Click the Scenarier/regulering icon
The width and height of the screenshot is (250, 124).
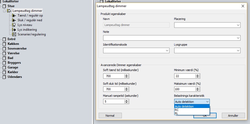tap(14, 34)
